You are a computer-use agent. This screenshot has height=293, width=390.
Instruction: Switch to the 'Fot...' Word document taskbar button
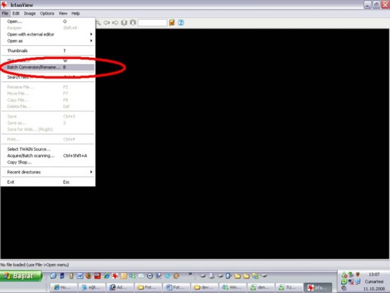coord(176,287)
